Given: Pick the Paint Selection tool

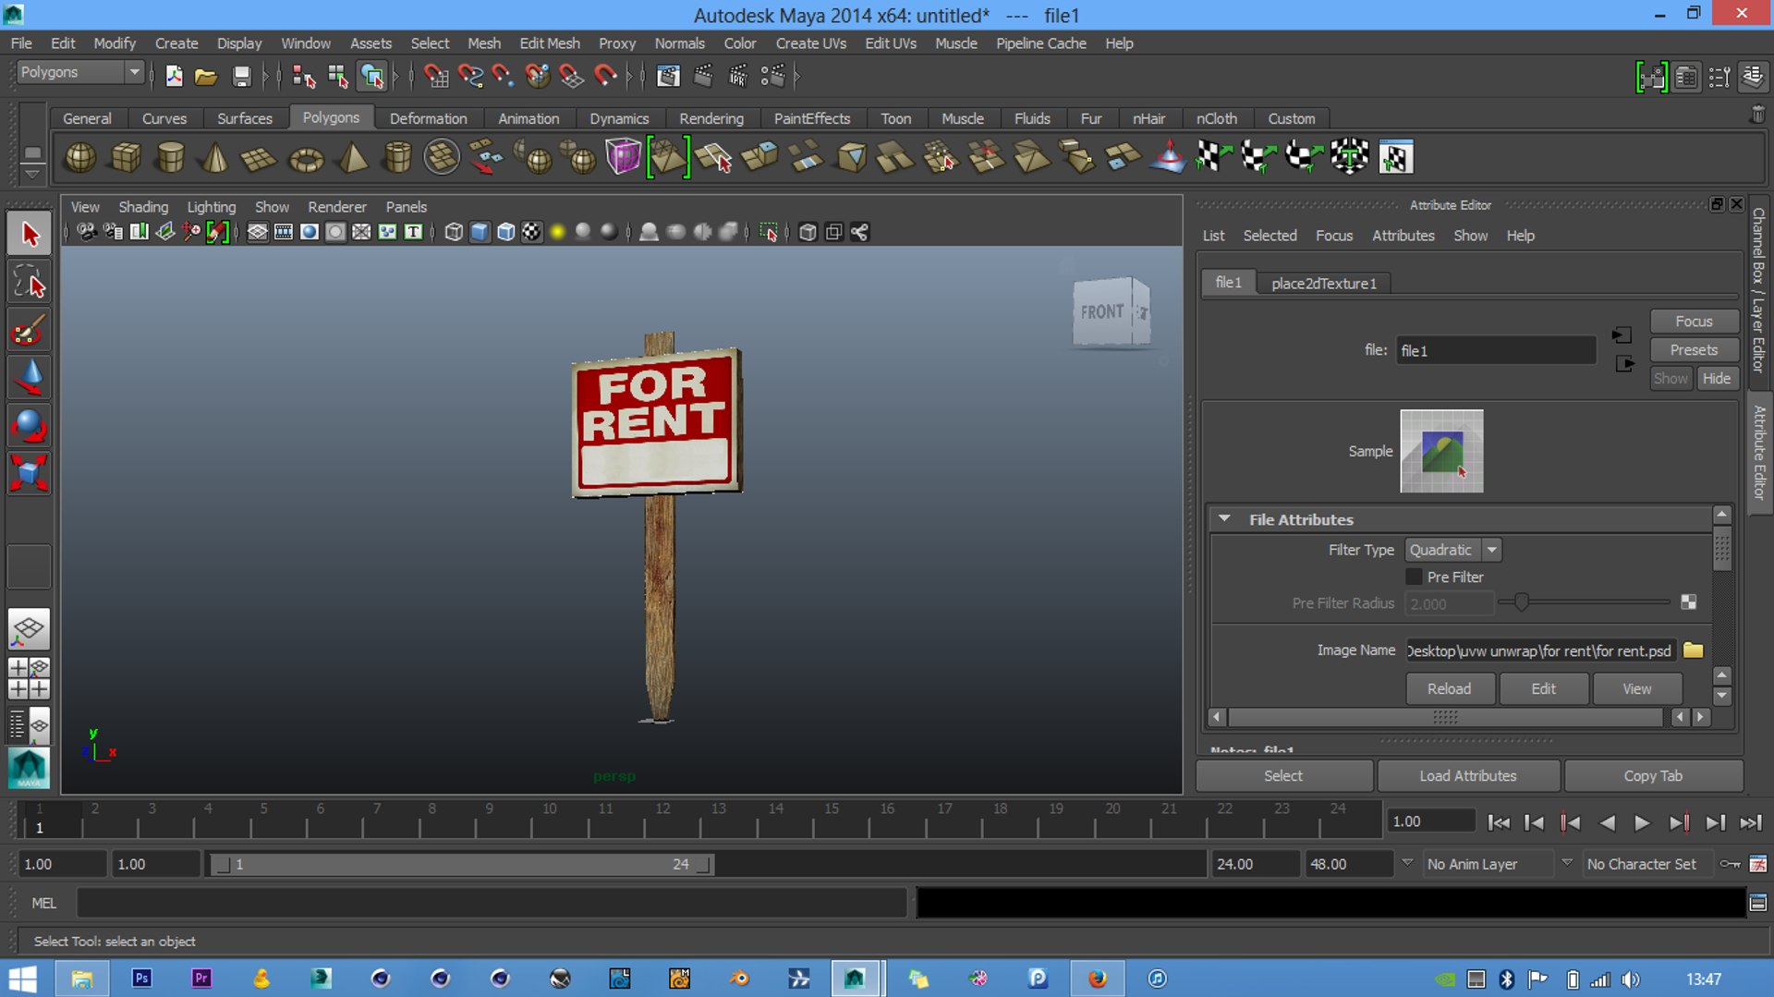Looking at the screenshot, I should (30, 330).
